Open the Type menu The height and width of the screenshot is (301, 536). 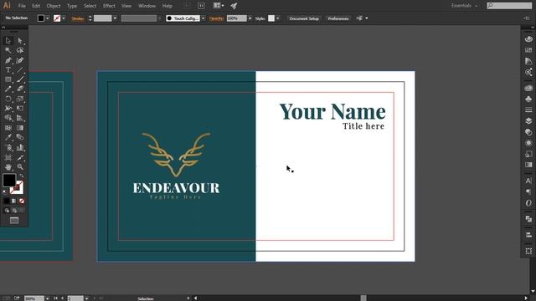(x=72, y=6)
